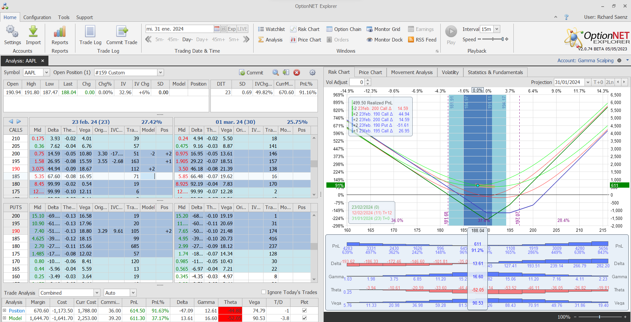Open the #159 Custom position dropdown
The width and height of the screenshot is (631, 322).
coord(160,72)
